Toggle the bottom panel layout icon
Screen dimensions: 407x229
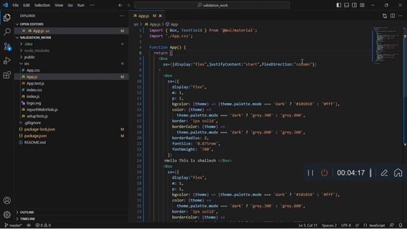(347, 5)
